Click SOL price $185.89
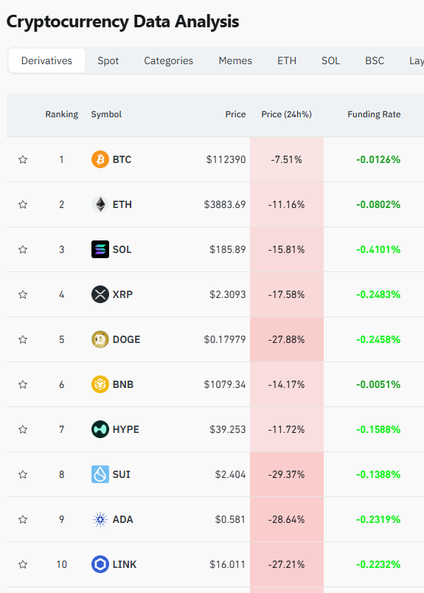 click(228, 249)
